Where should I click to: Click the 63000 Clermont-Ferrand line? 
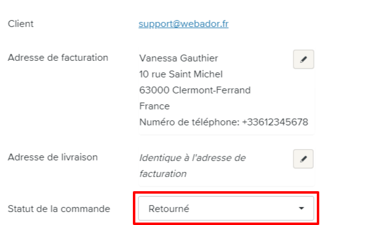(x=195, y=90)
